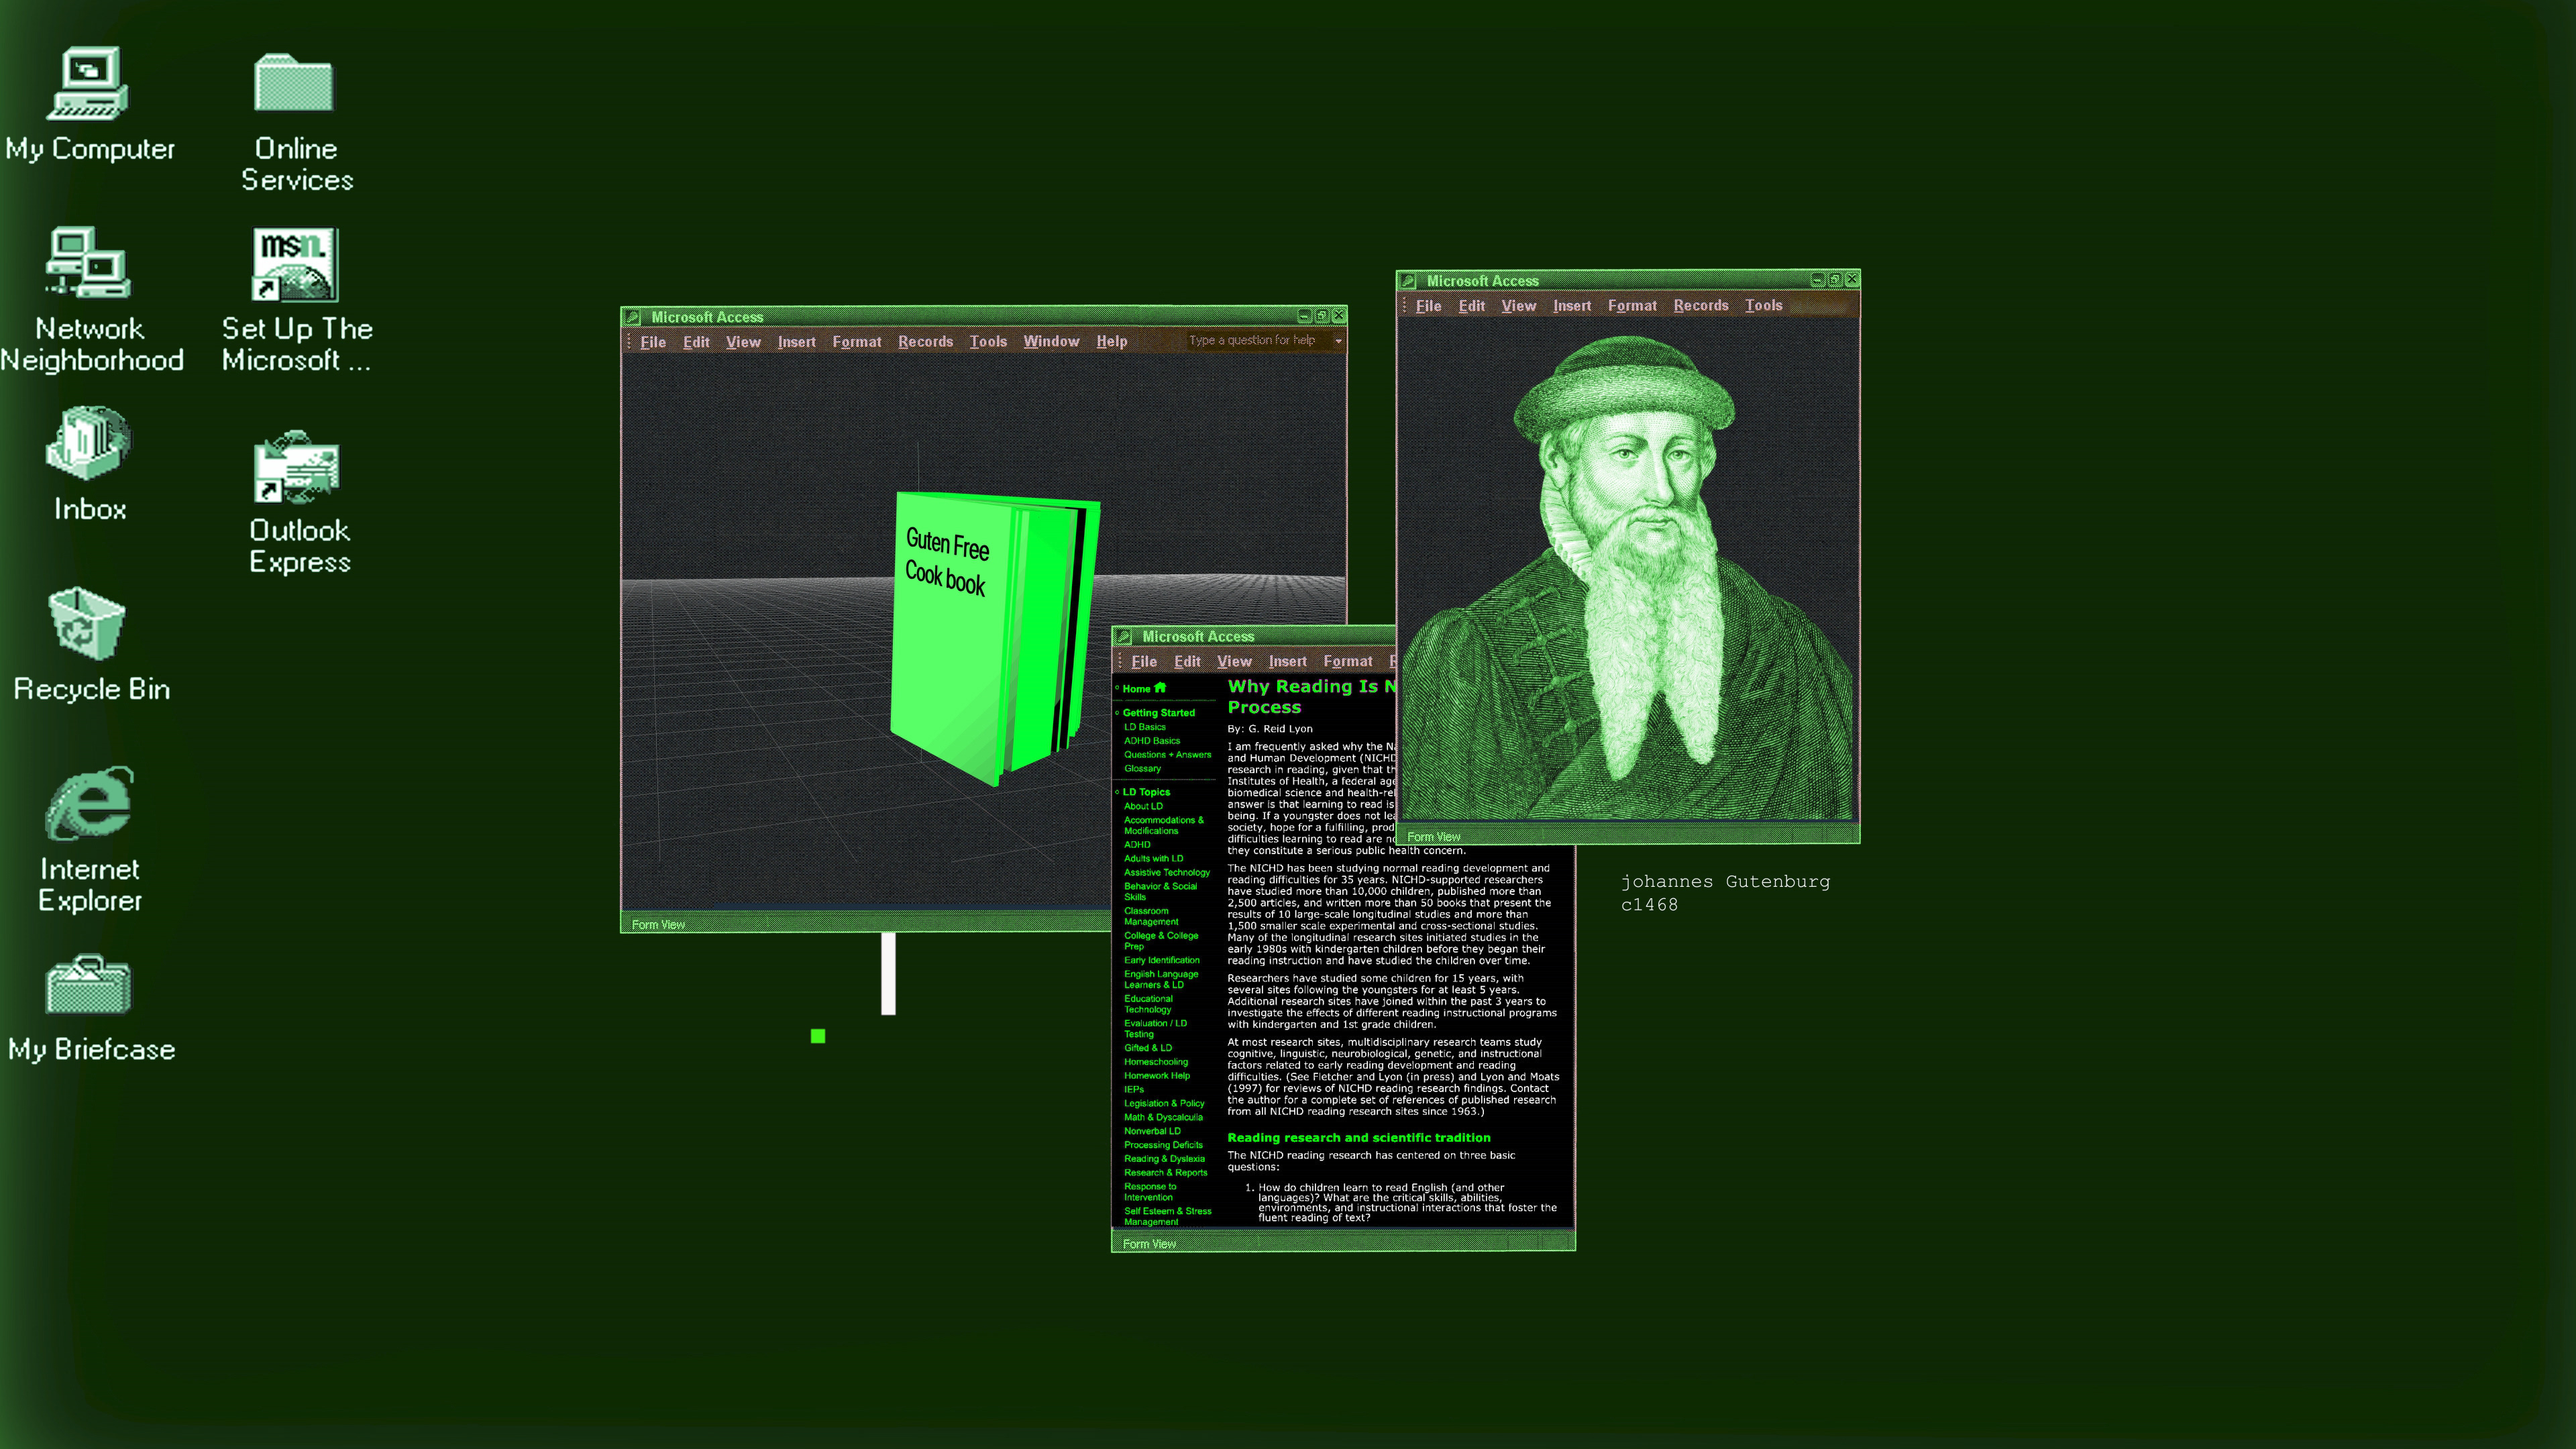This screenshot has width=2576, height=1449.
Task: Open Response to Intervention link
Action: (1150, 1192)
